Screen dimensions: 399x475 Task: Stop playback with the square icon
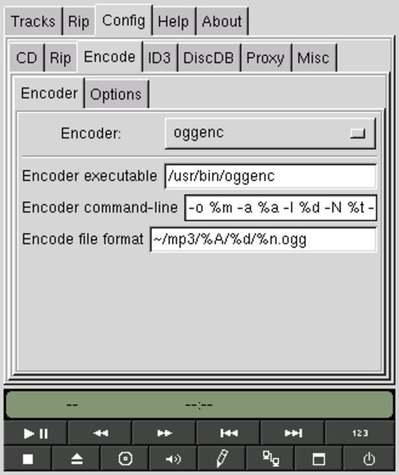pos(28,459)
